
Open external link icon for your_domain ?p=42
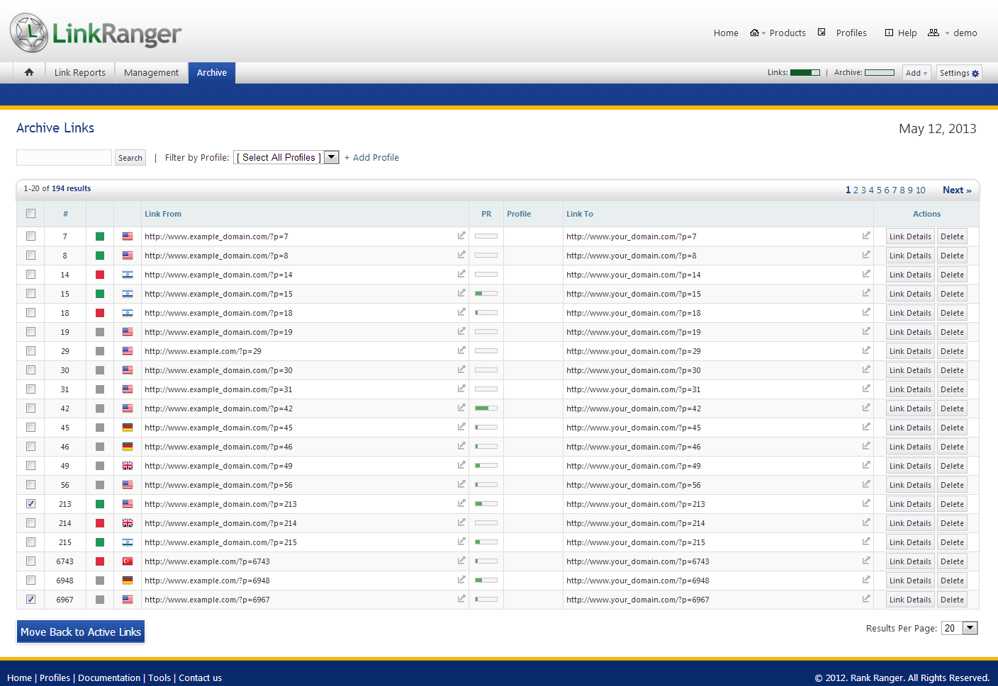tap(866, 408)
